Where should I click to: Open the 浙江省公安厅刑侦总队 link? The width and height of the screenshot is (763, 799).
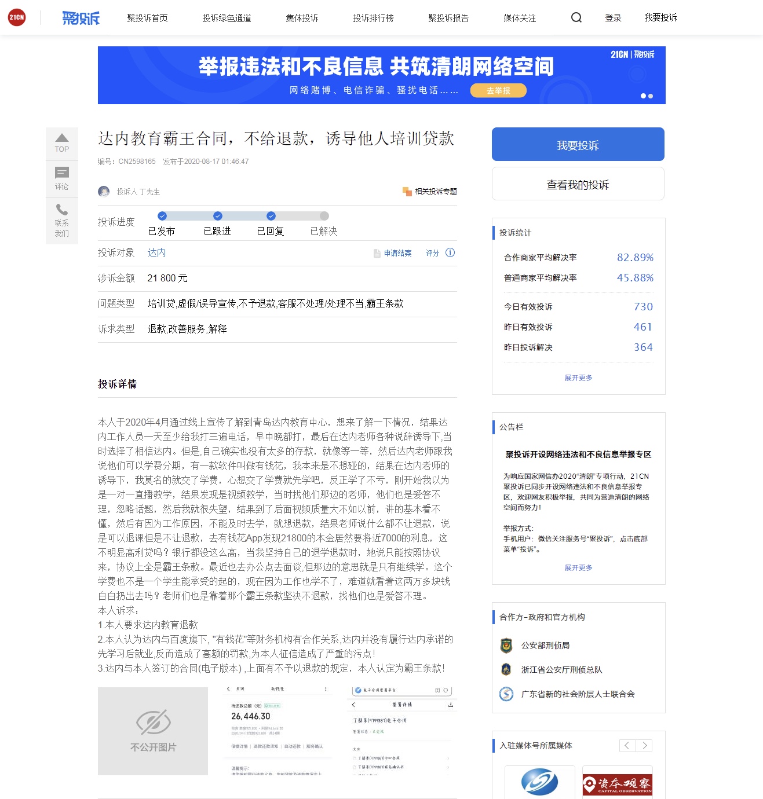562,669
